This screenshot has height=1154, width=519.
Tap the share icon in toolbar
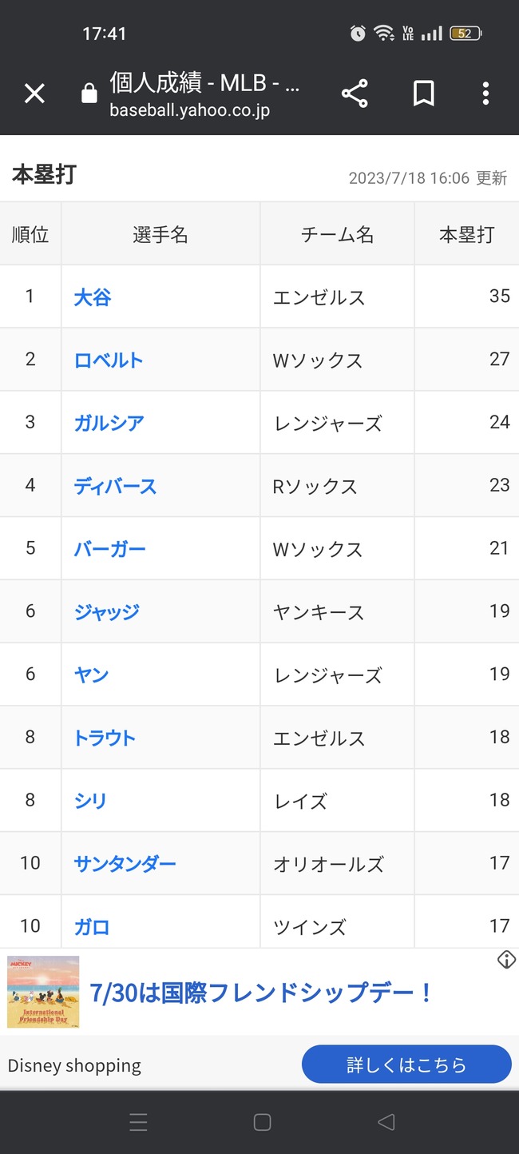[x=355, y=94]
